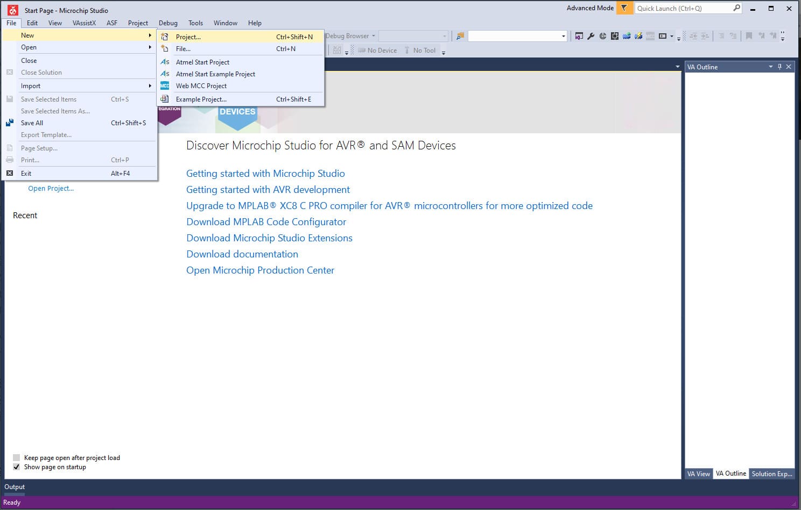This screenshot has height=510, width=801.
Task: Open the Edit menu
Action: coord(32,23)
